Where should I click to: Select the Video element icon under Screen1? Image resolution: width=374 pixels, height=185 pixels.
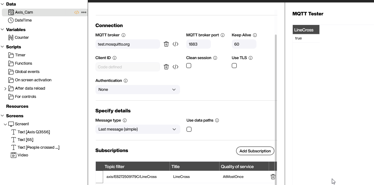pyautogui.click(x=13, y=155)
